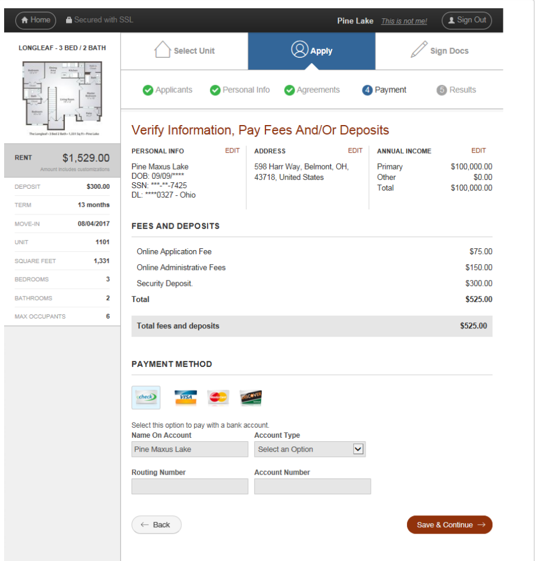Choose Discover card payment icon

point(251,397)
